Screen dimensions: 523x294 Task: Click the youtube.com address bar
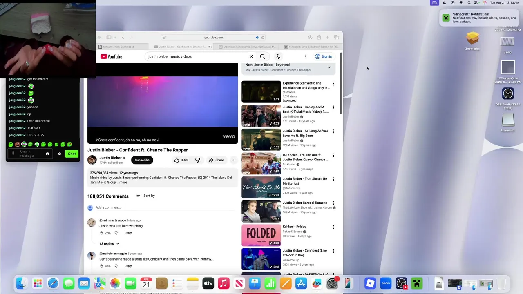coord(213,37)
